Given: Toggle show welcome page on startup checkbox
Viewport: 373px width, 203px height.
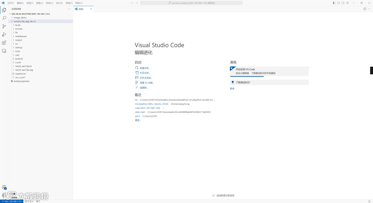Looking at the screenshot, I should pos(213,195).
